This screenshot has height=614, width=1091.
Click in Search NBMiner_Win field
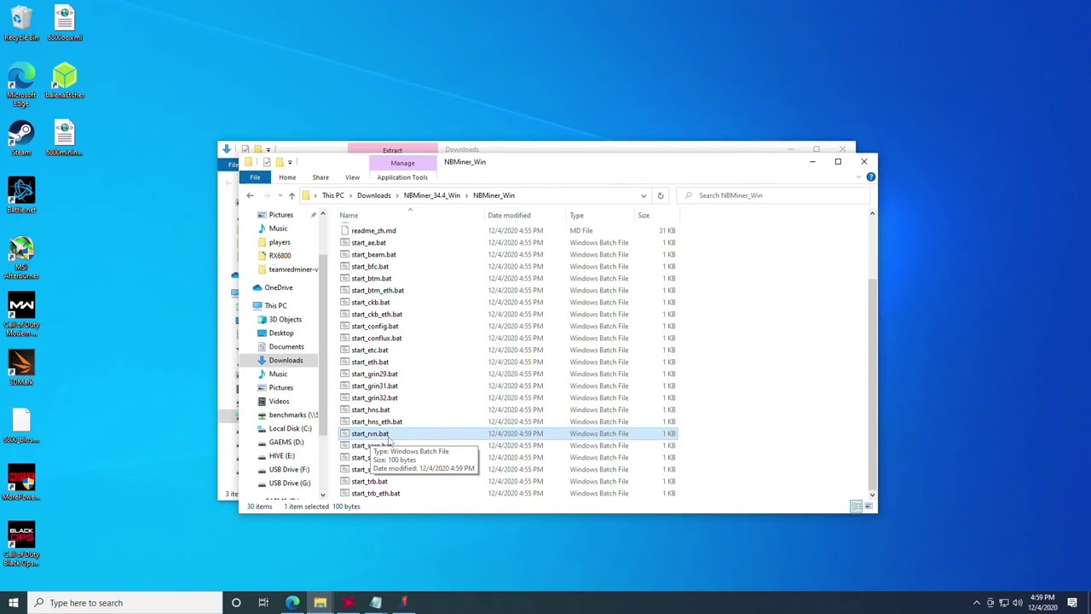774,195
